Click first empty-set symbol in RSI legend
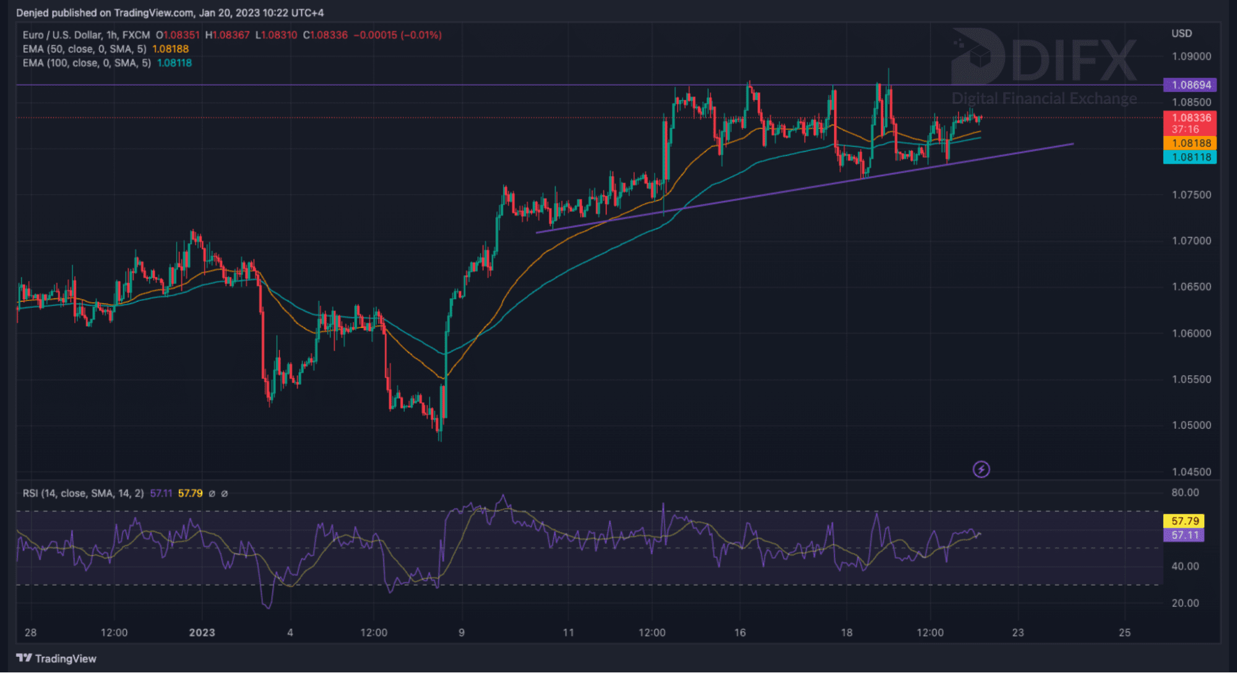 (212, 493)
